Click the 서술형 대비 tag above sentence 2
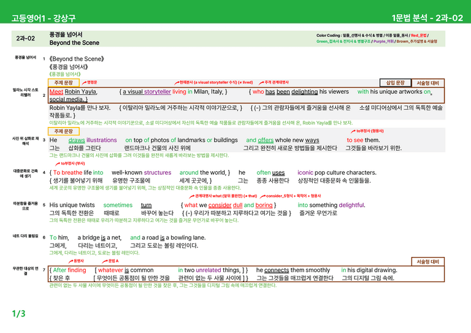 point(427,83)
